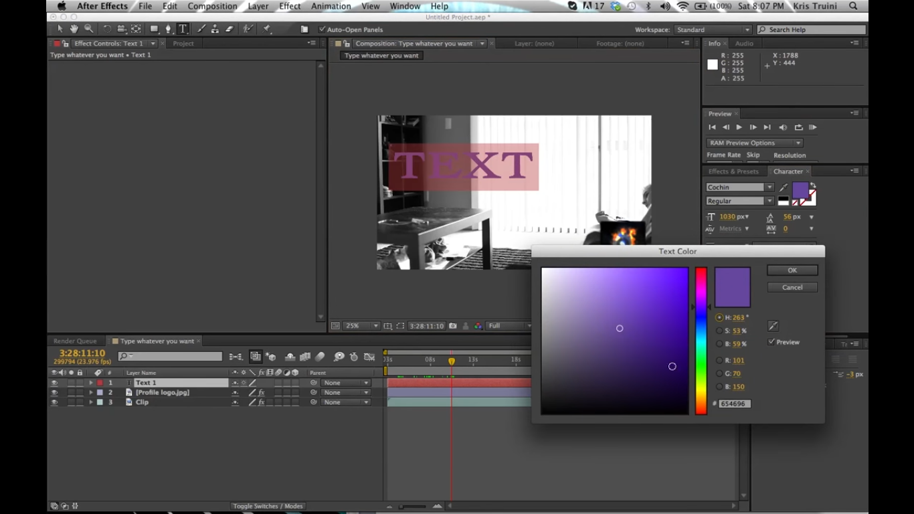The width and height of the screenshot is (914, 514).
Task: Open the RAM Preview Options dropdown
Action: tap(755, 143)
